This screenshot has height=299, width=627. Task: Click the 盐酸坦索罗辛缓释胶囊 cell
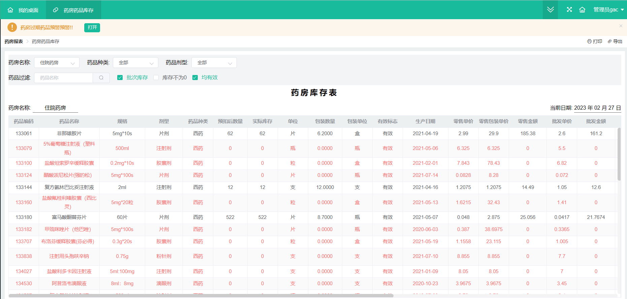click(x=69, y=163)
